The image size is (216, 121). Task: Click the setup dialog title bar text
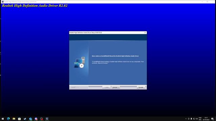(x=85, y=33)
